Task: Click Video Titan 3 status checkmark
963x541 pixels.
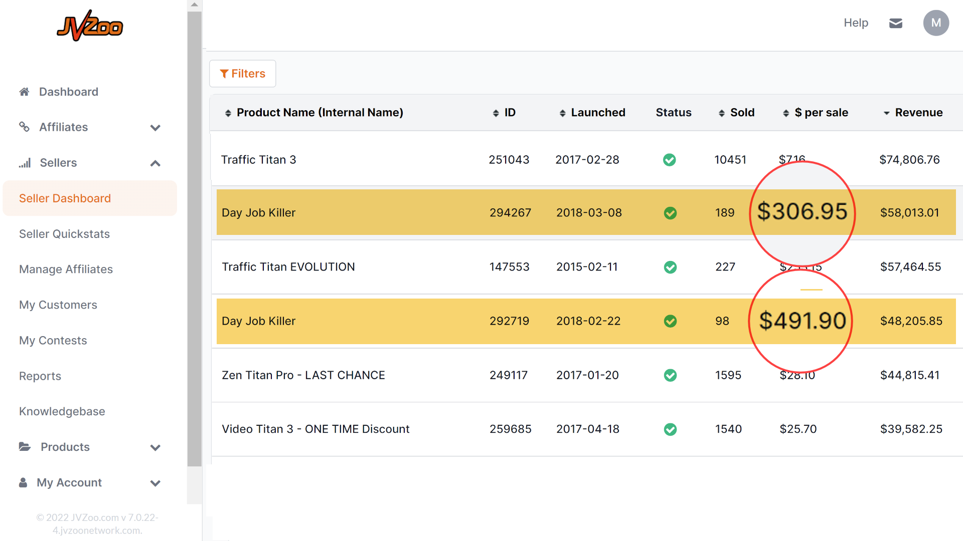Action: 670,429
